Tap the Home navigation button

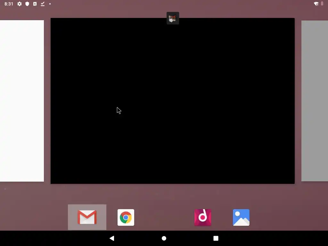[x=164, y=238]
